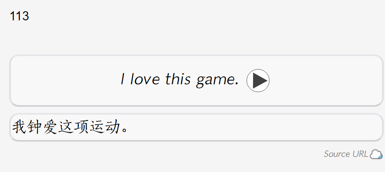Click the word "game." in the sentence
The width and height of the screenshot is (385, 172).
[217, 81]
